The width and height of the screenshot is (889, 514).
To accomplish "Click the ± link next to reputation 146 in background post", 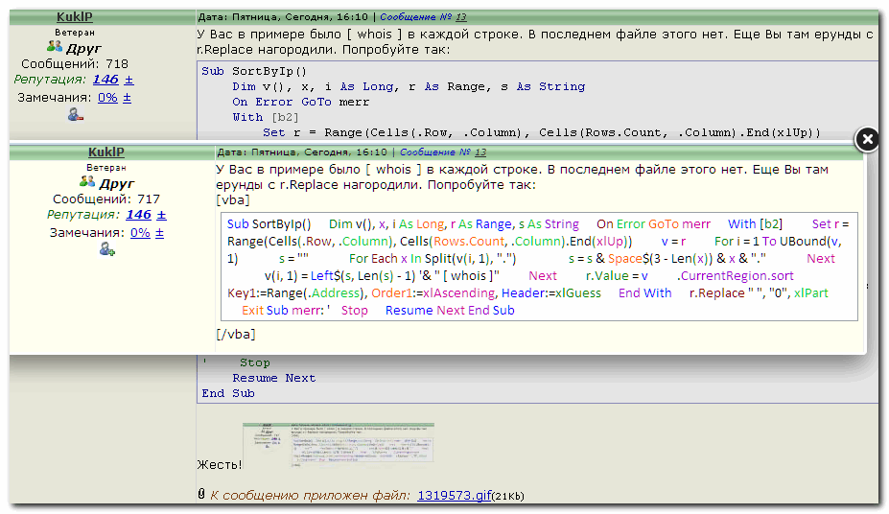I will click(129, 80).
